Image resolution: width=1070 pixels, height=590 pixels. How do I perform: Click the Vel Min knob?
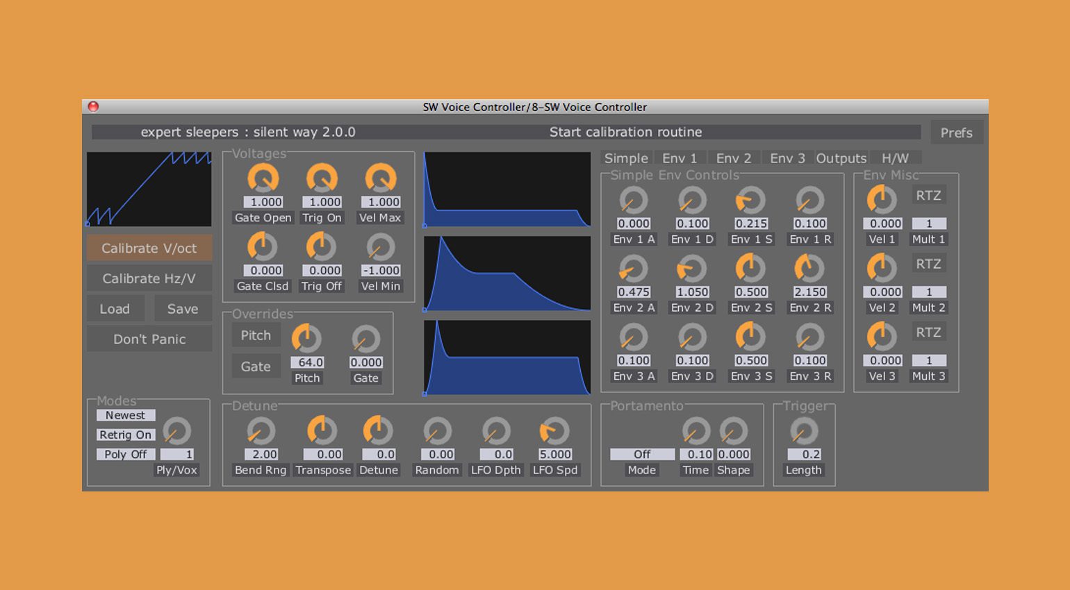click(380, 247)
